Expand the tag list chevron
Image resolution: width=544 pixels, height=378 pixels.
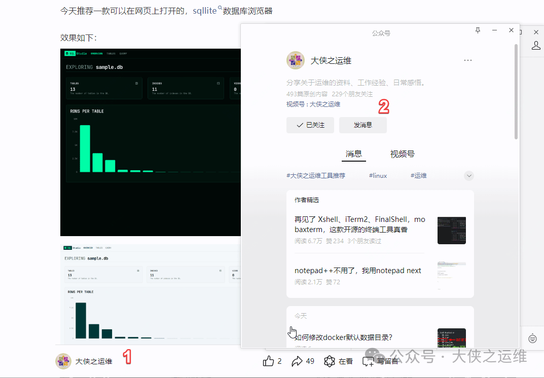[469, 176]
